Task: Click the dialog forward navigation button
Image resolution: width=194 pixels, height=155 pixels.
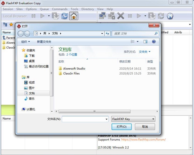Action: point(27,34)
